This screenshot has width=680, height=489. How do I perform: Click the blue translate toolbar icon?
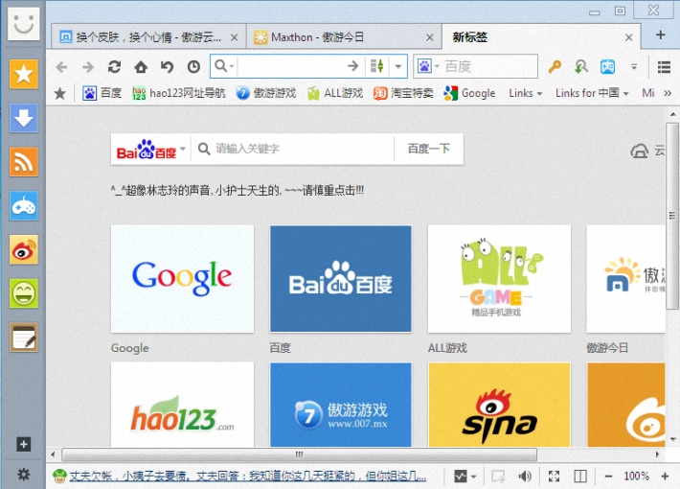coord(607,66)
